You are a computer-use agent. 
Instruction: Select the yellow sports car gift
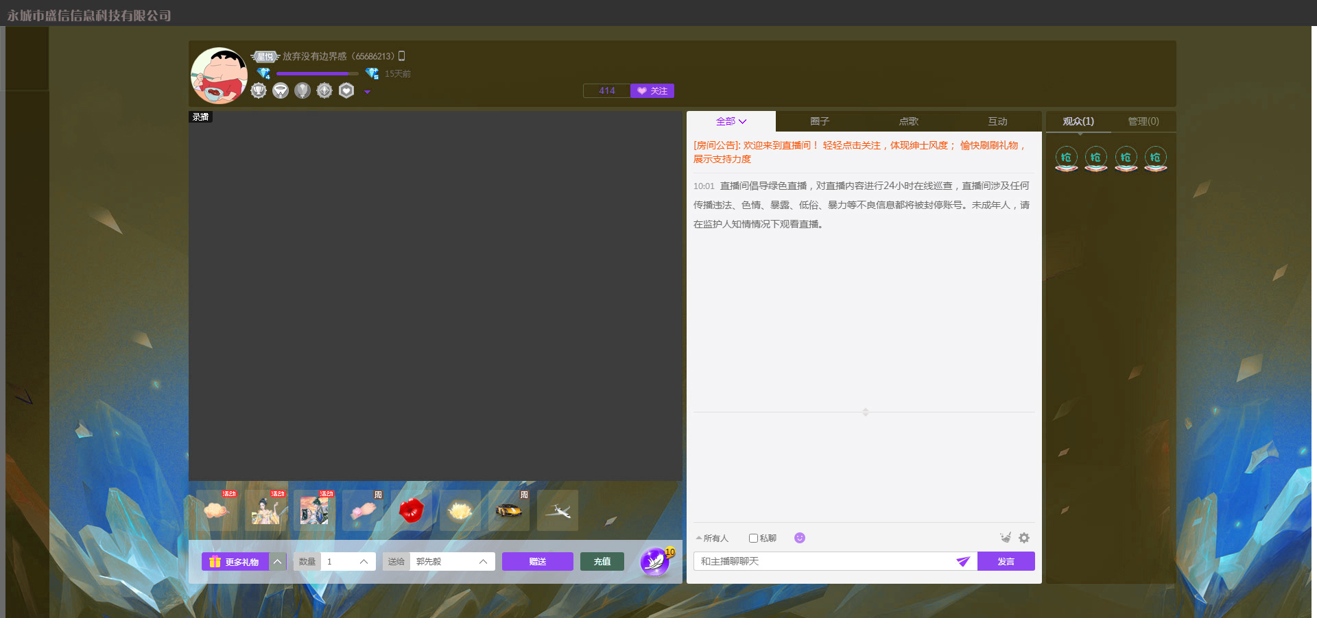click(x=508, y=510)
